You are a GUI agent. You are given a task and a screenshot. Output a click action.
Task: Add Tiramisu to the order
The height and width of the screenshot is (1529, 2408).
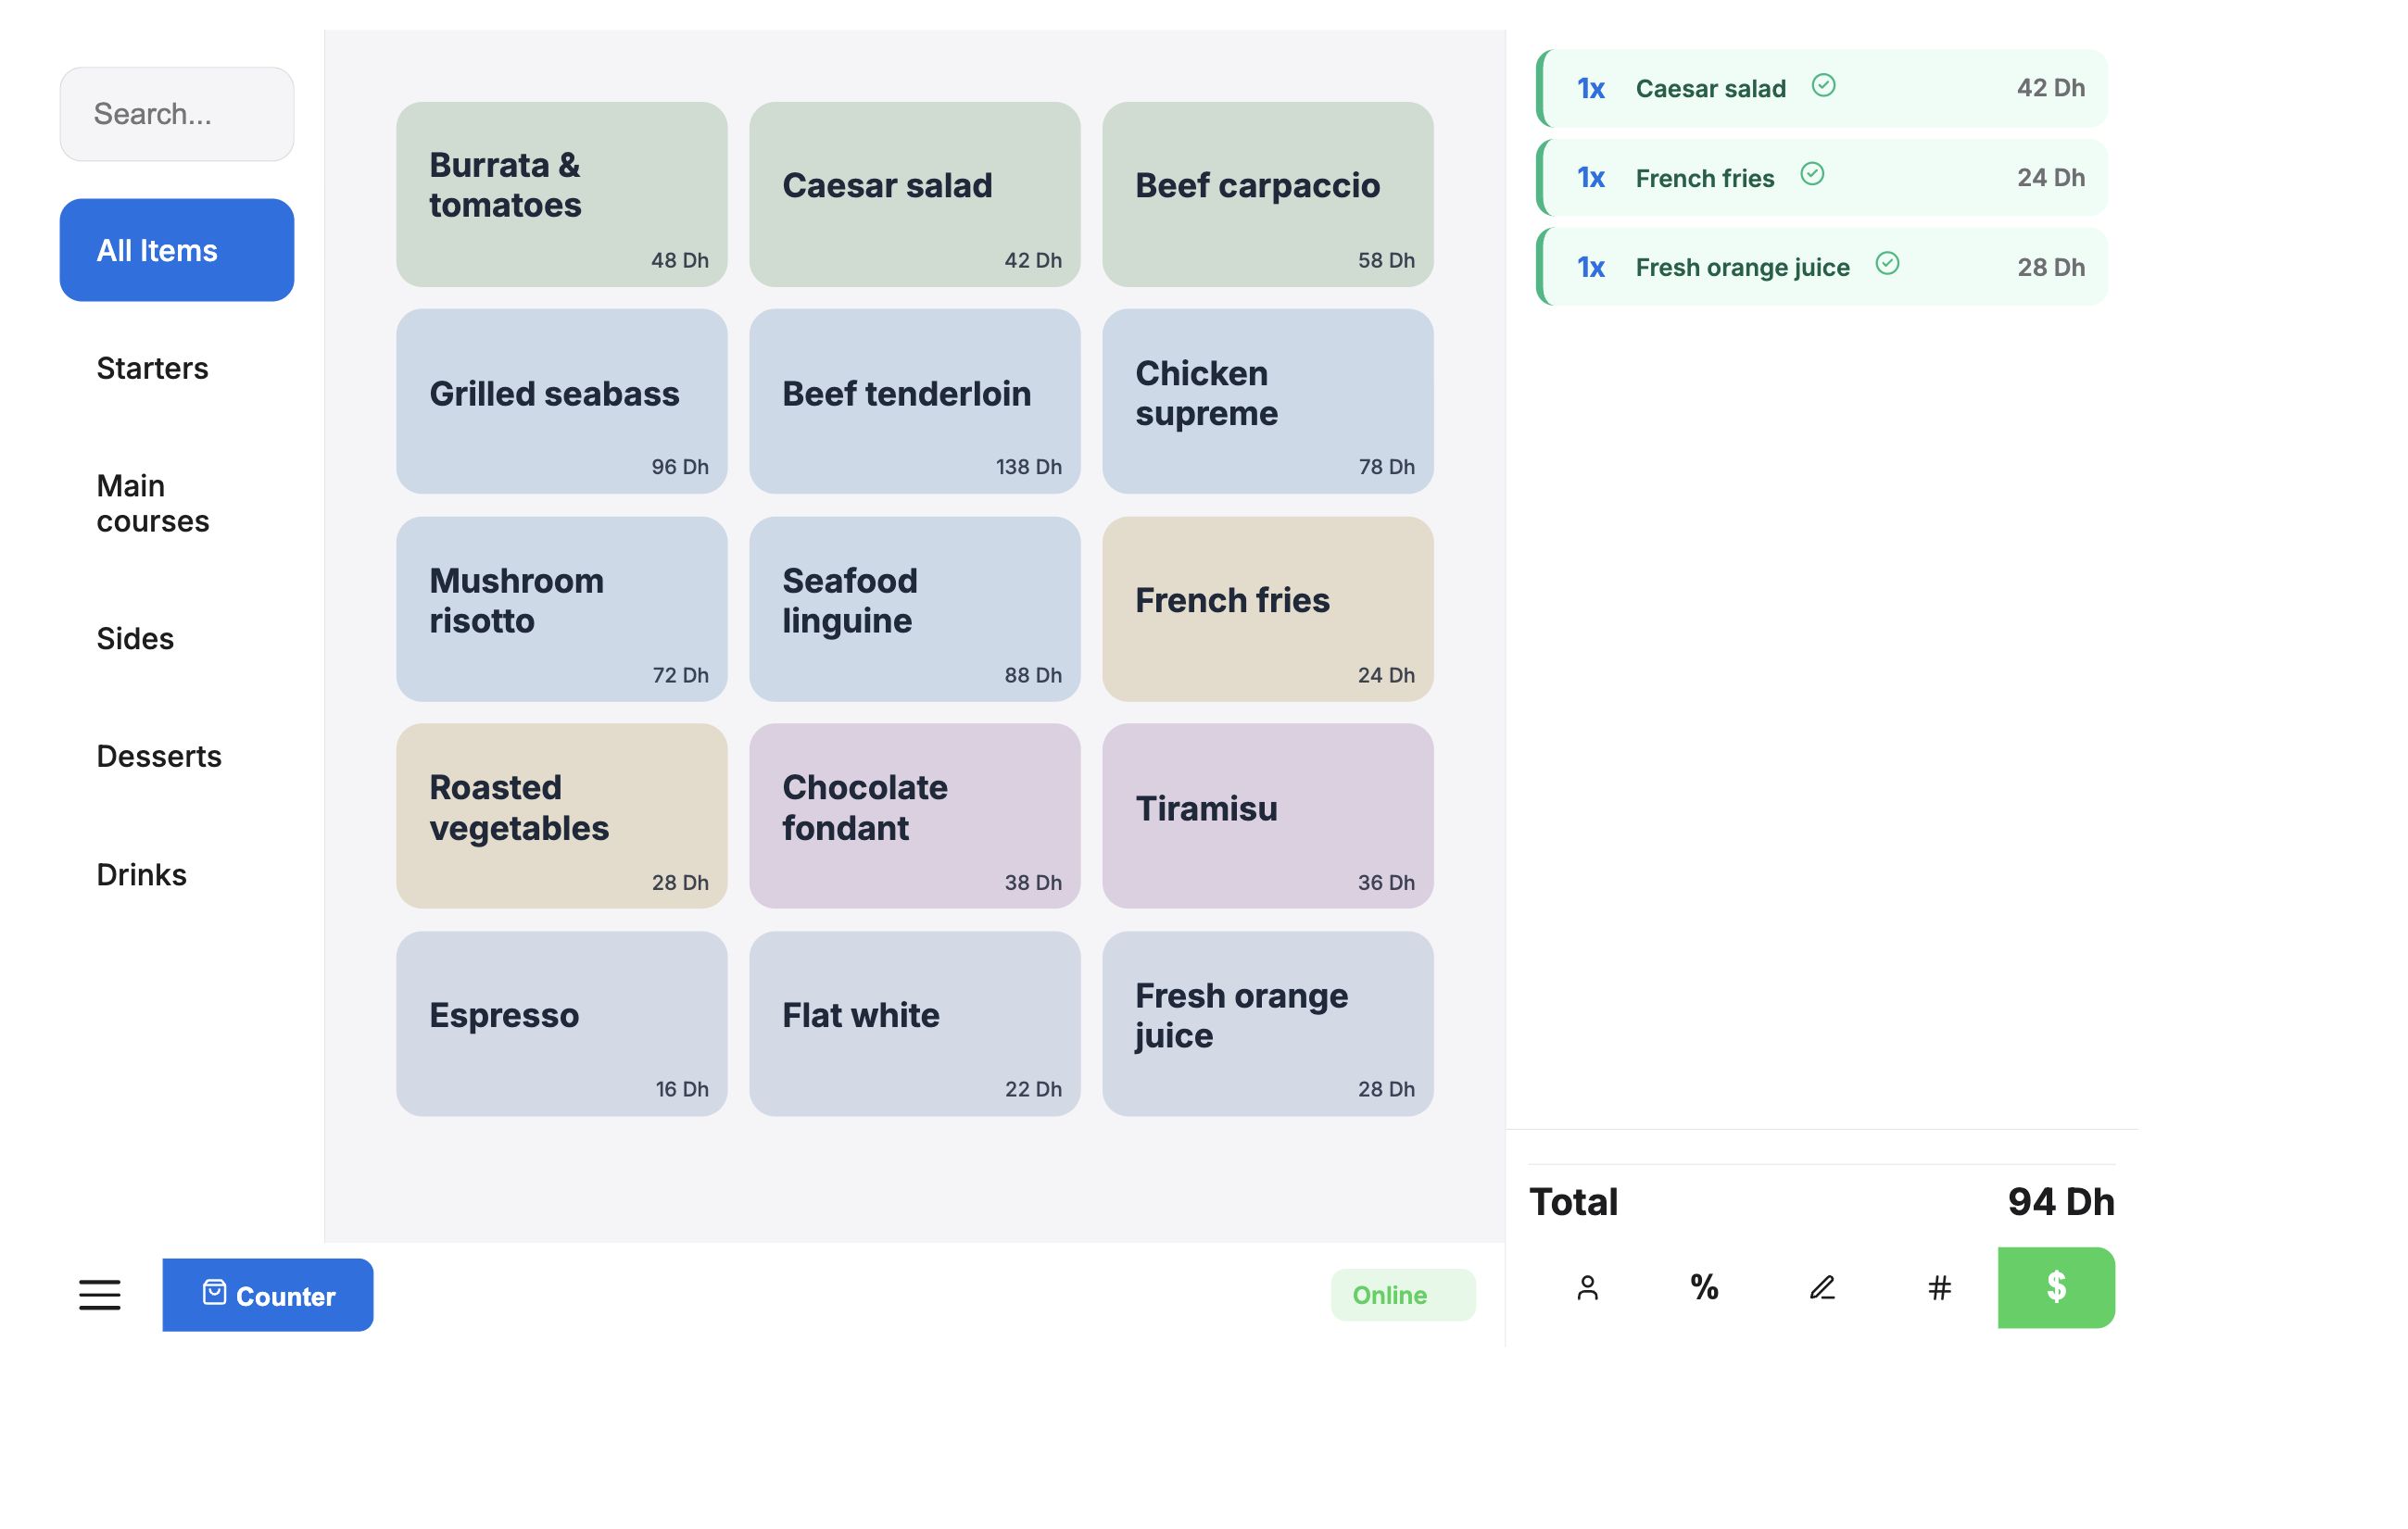pos(1267,816)
